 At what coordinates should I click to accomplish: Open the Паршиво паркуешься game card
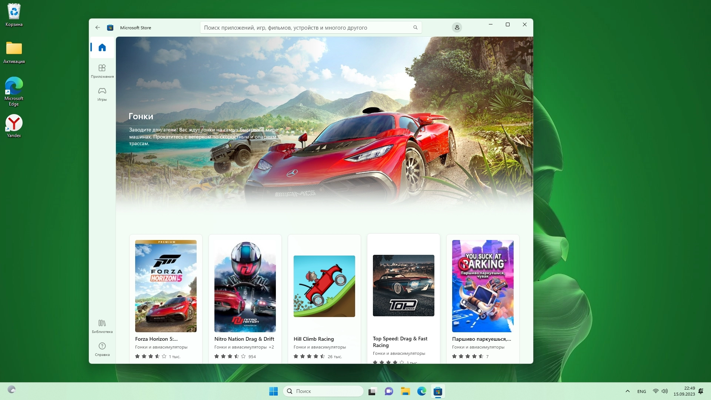(483, 286)
